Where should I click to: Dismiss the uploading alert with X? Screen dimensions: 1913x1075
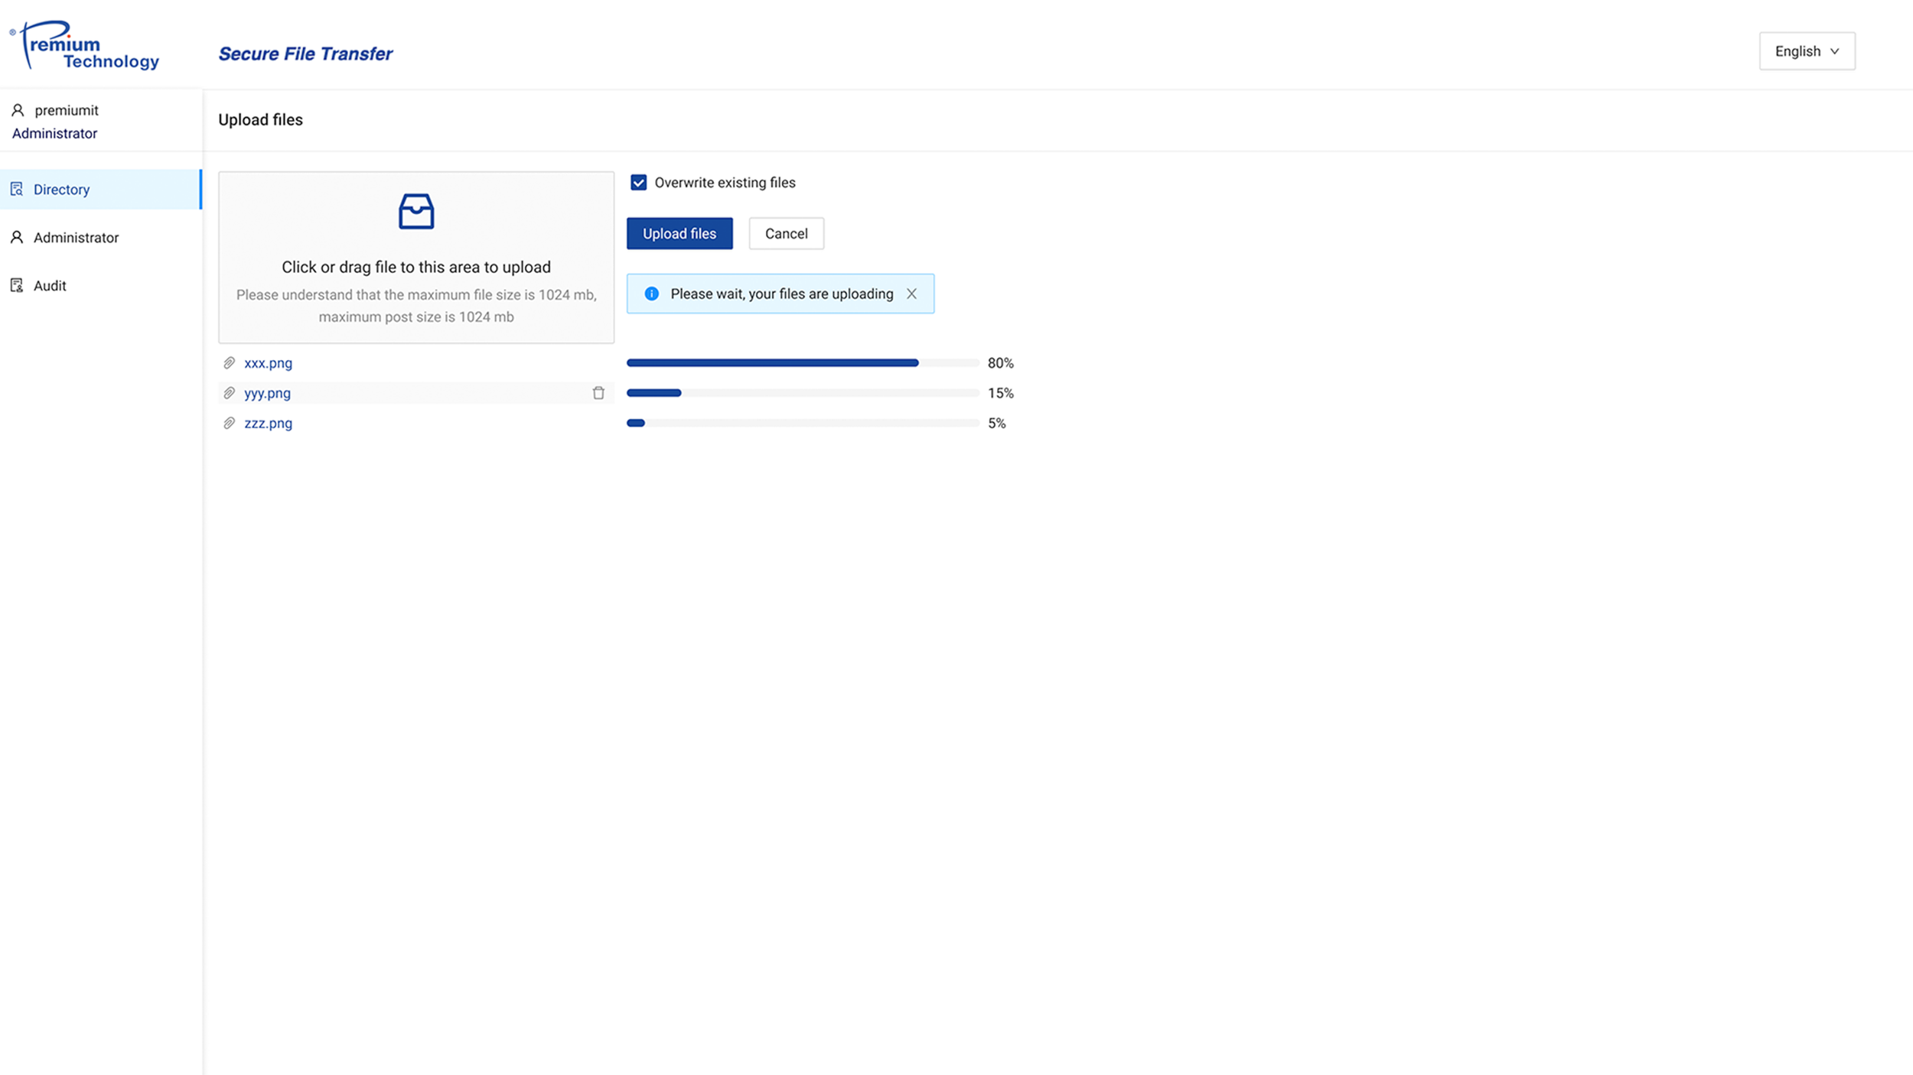pos(911,294)
